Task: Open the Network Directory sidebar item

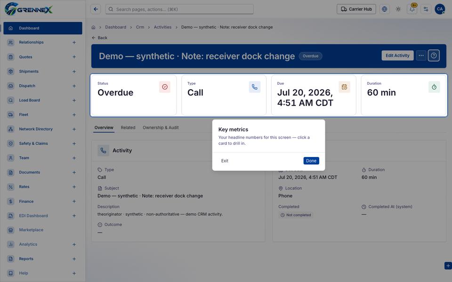Action: [43, 129]
